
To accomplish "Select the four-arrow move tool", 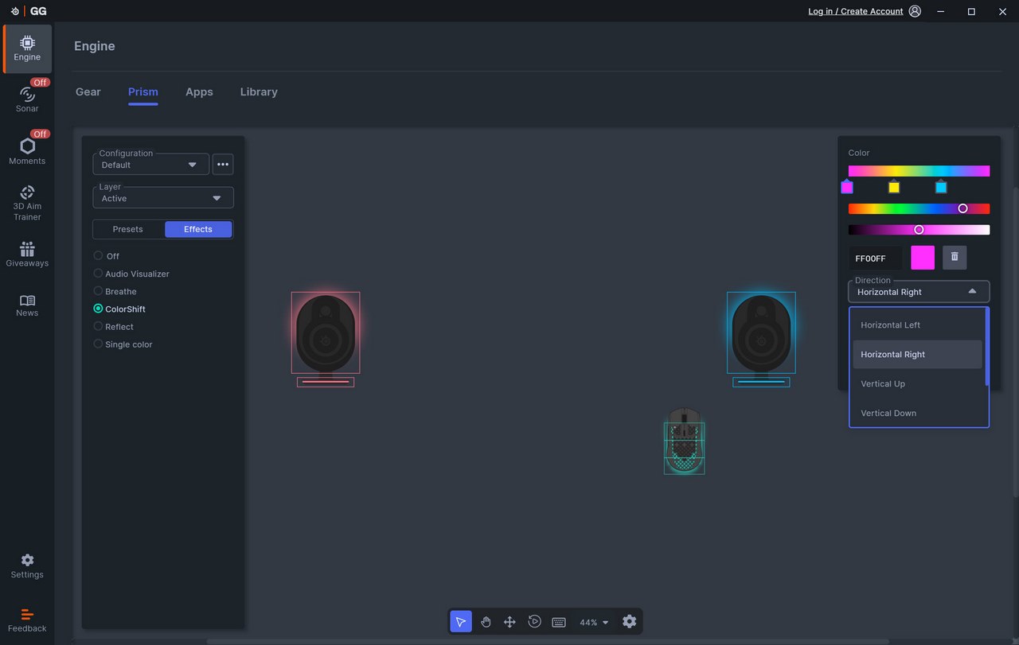I will pyautogui.click(x=509, y=622).
